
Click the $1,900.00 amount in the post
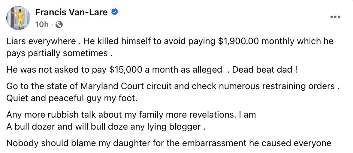click(239, 41)
